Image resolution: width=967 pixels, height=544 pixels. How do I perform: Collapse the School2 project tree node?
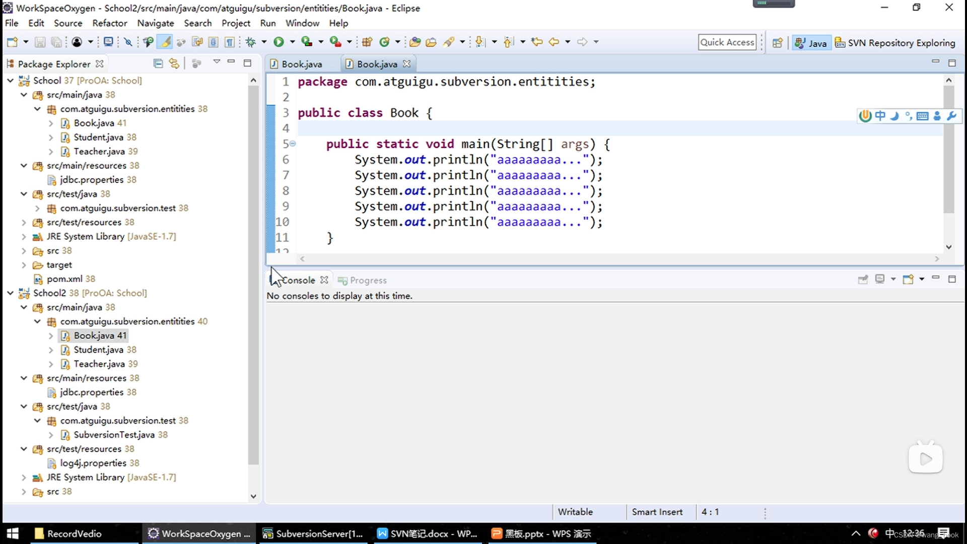click(10, 293)
